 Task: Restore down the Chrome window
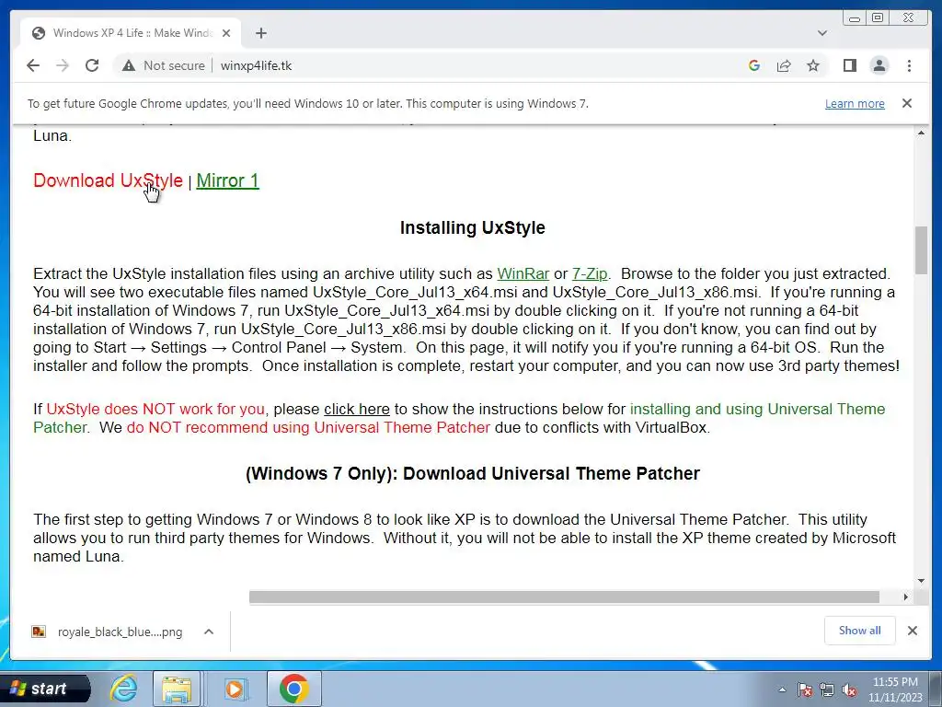click(878, 18)
